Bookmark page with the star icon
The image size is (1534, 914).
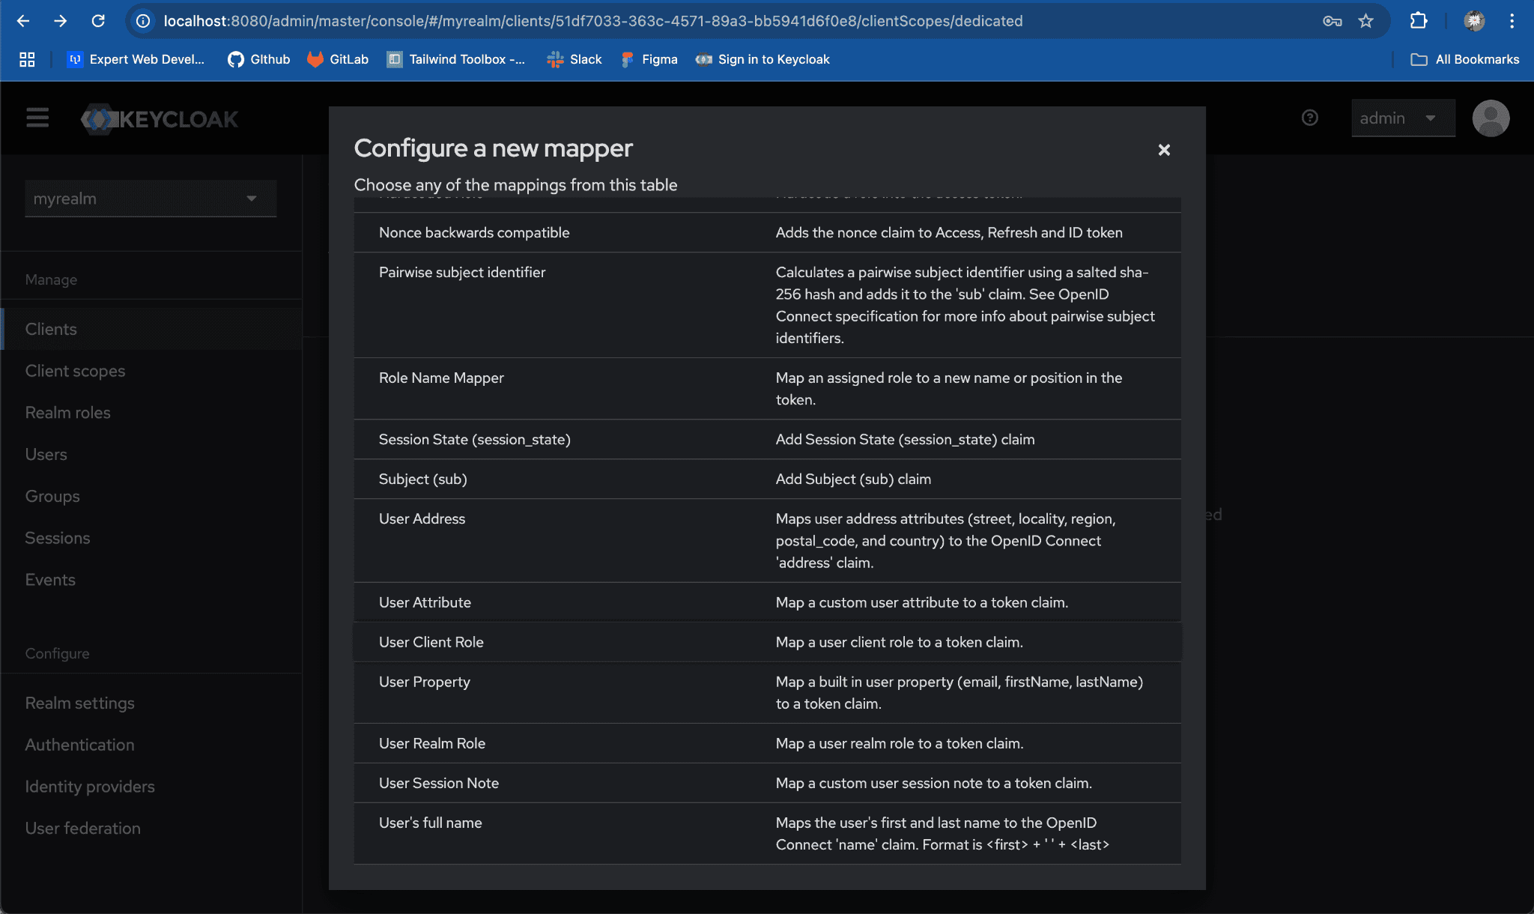coord(1366,21)
